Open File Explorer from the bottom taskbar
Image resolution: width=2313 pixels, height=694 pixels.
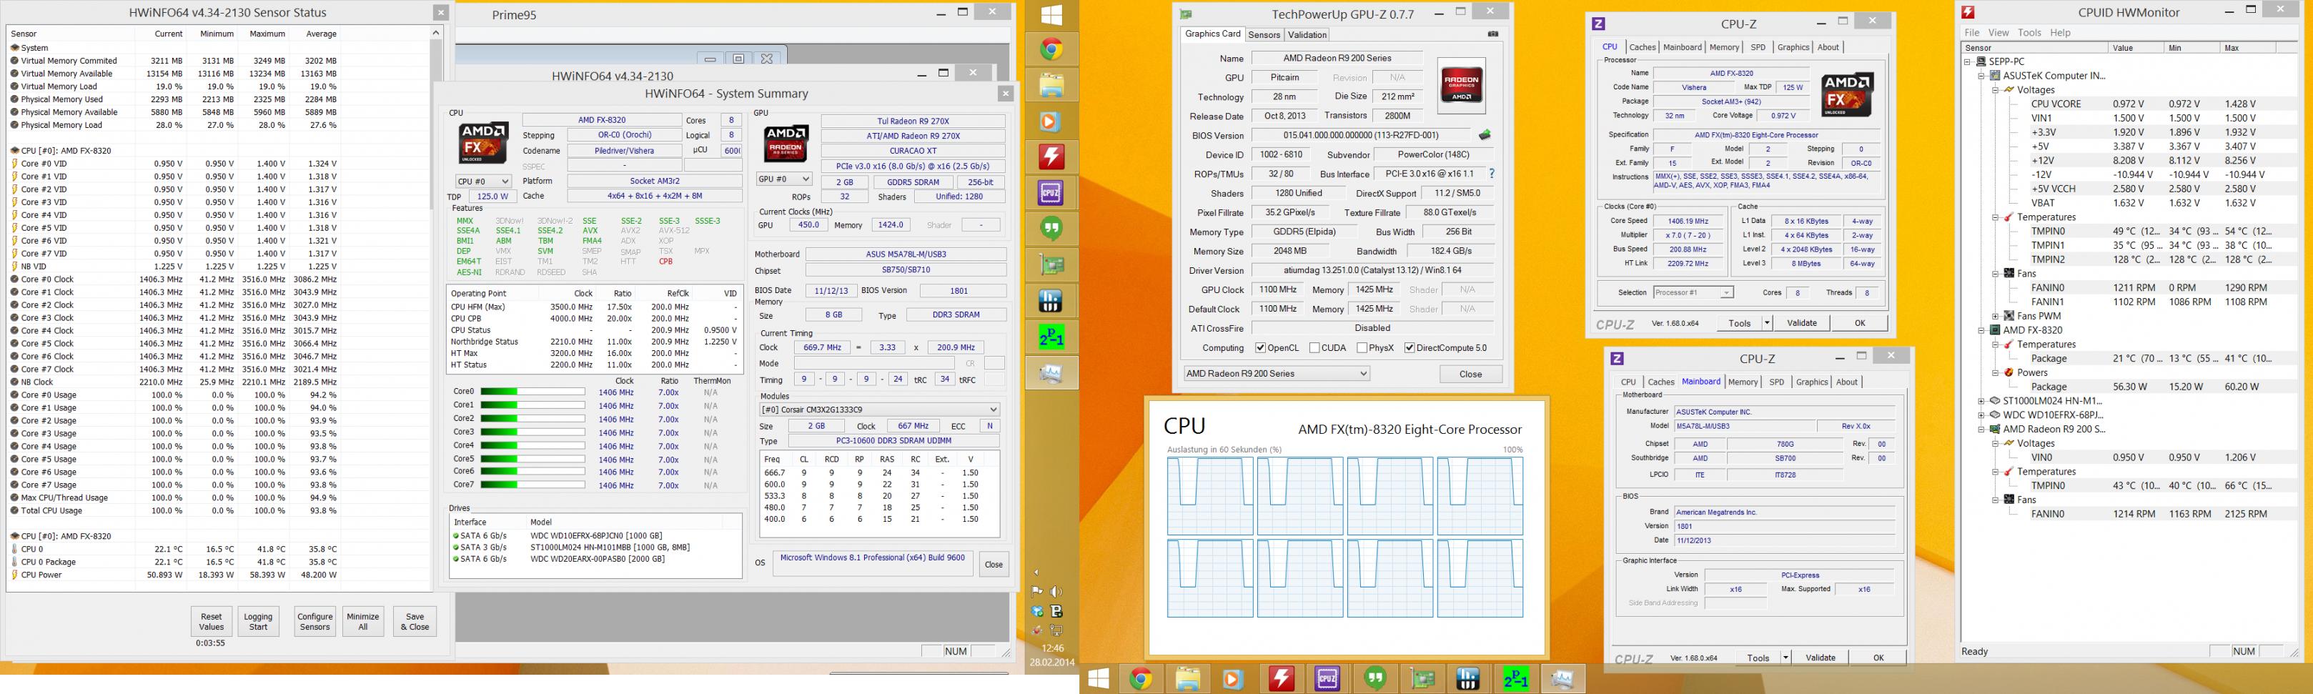(x=1188, y=679)
